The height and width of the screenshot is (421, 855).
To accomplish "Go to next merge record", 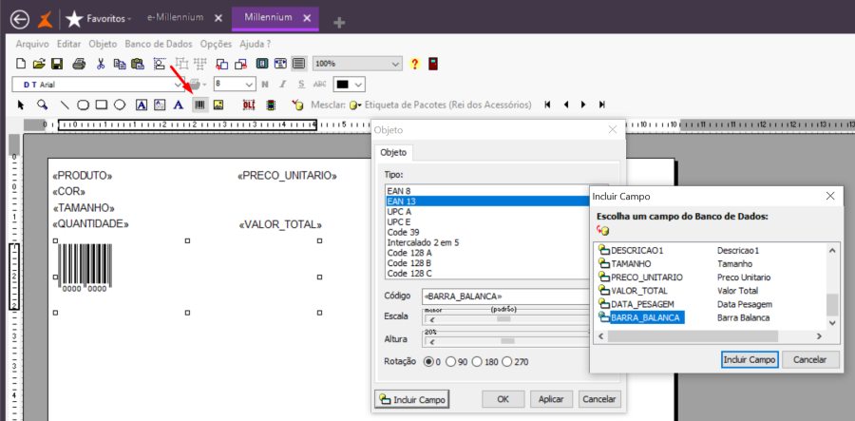I will 583,105.
